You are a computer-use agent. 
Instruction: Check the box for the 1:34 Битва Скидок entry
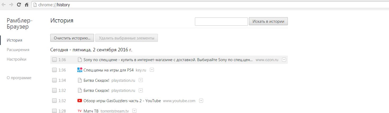pyautogui.click(x=54, y=80)
